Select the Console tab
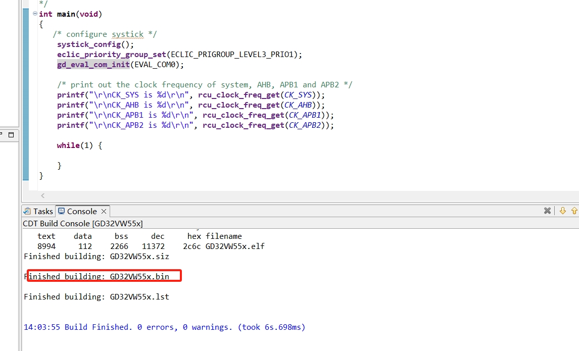Viewport: 579px width, 351px height. 81,211
